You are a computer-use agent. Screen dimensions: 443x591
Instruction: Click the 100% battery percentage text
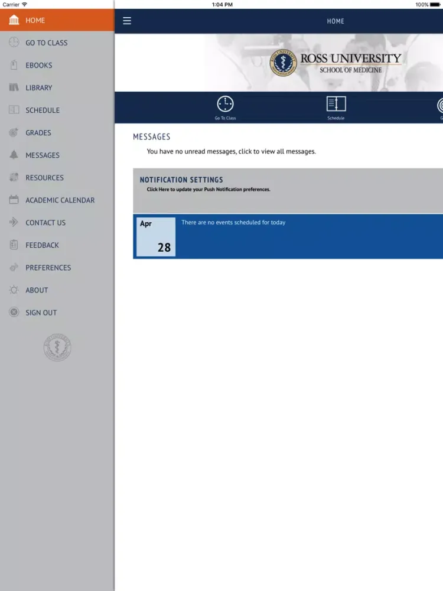coord(422,5)
